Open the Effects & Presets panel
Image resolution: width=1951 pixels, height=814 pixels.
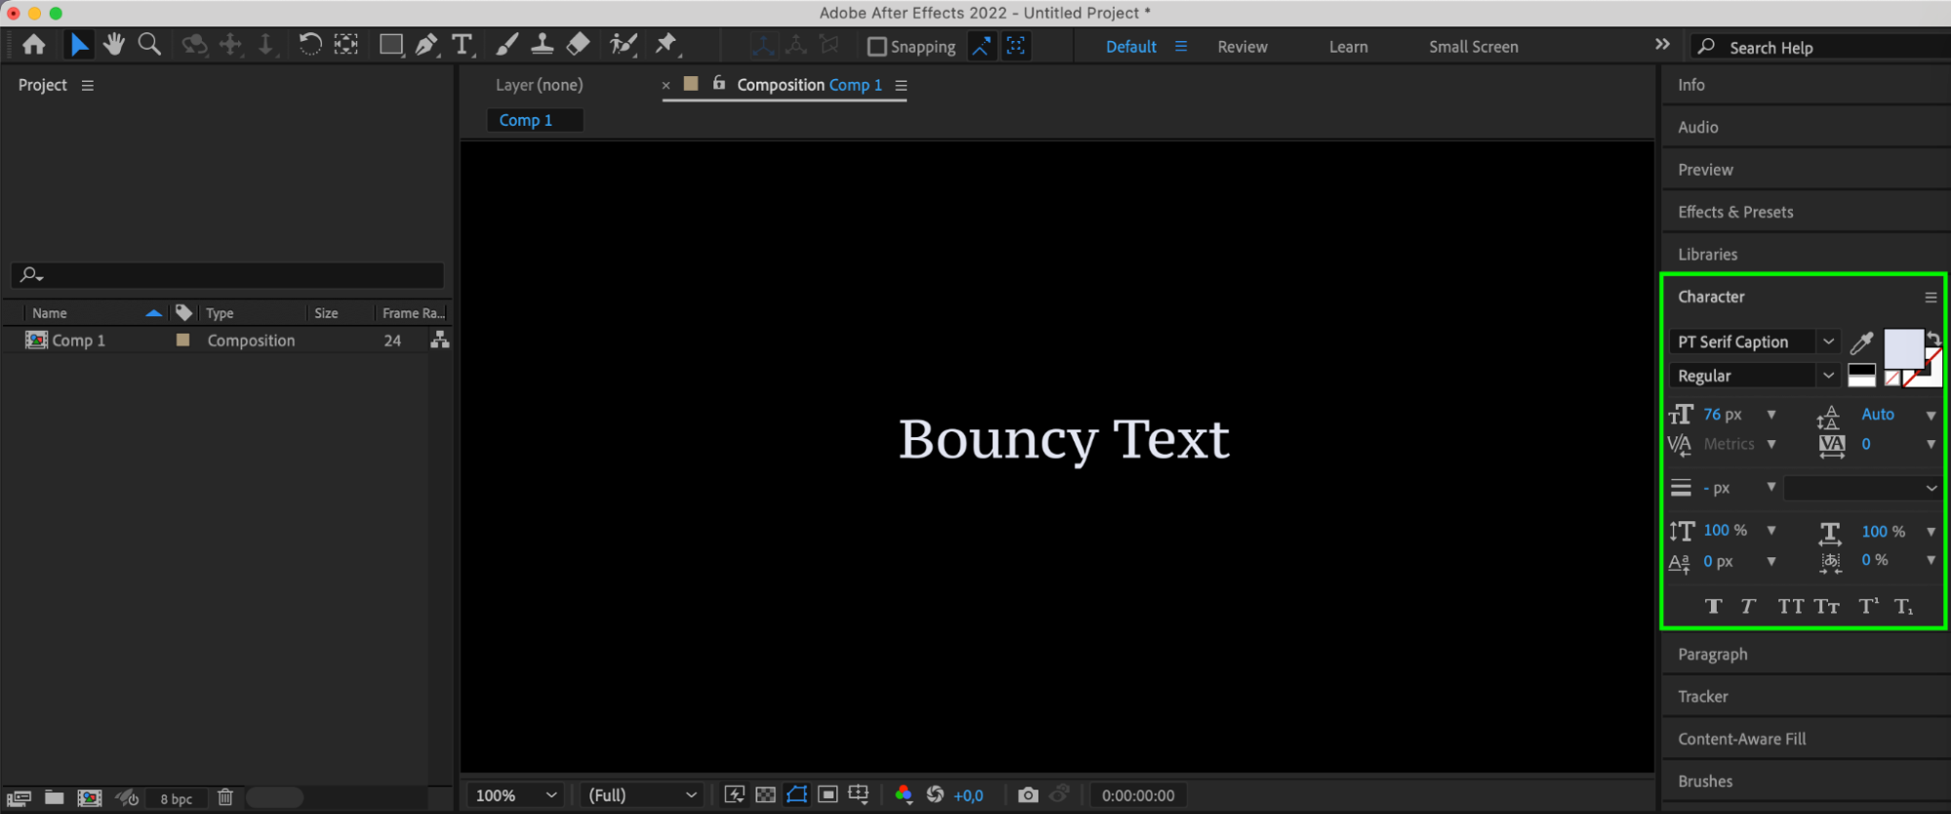click(1735, 212)
